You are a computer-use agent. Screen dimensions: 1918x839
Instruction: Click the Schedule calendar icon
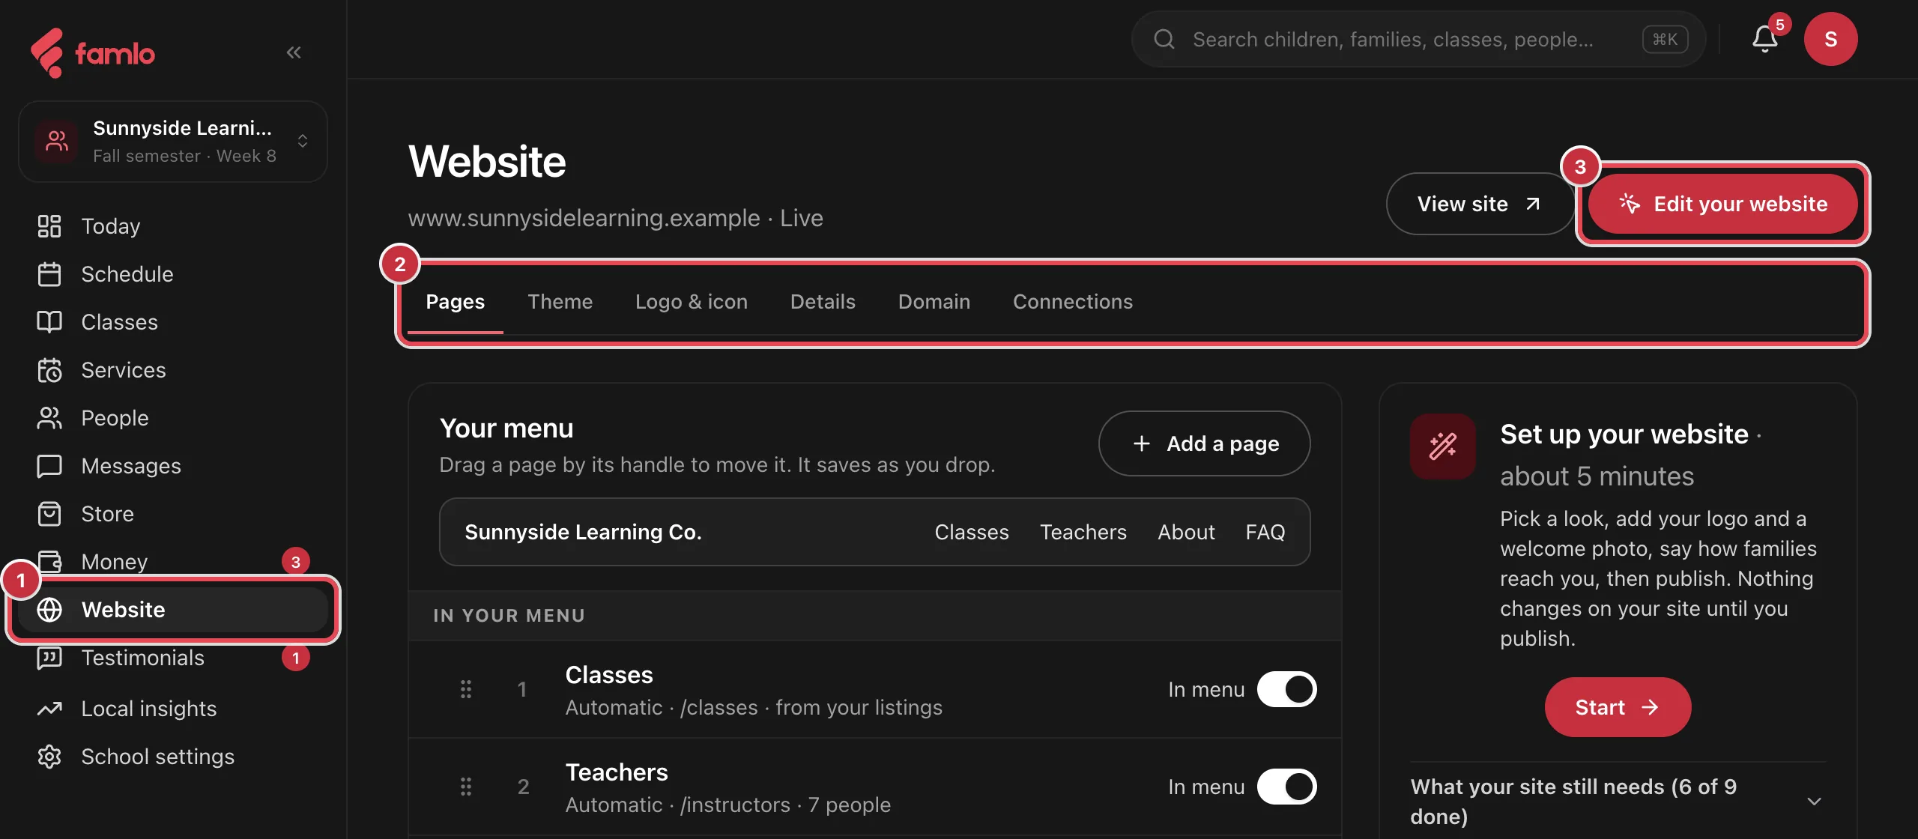pos(49,274)
